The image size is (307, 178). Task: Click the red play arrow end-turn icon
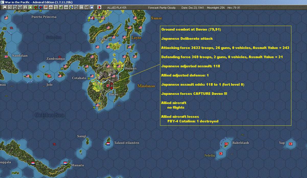coord(99,7)
